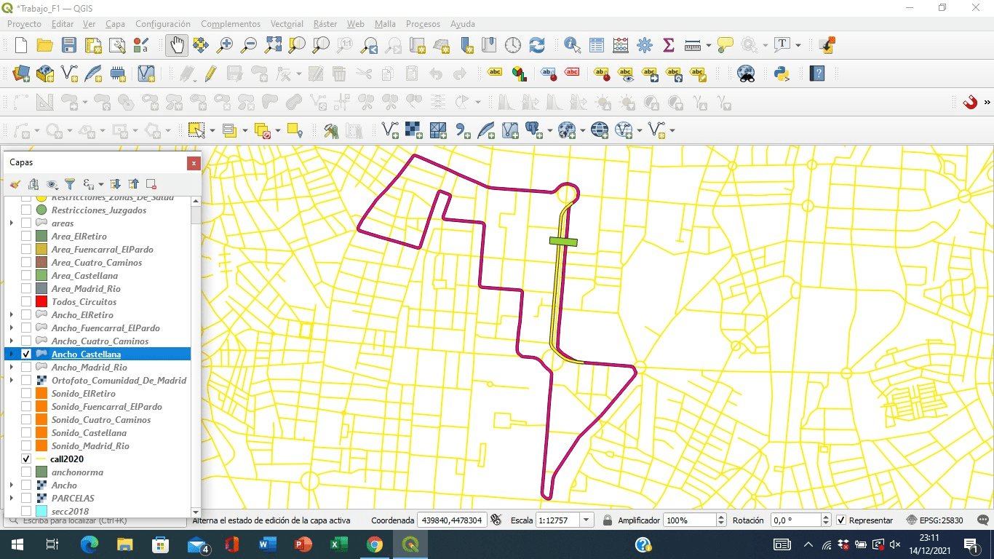Select the Sonido_Castellana layer name
994x559 pixels.
(x=89, y=433)
